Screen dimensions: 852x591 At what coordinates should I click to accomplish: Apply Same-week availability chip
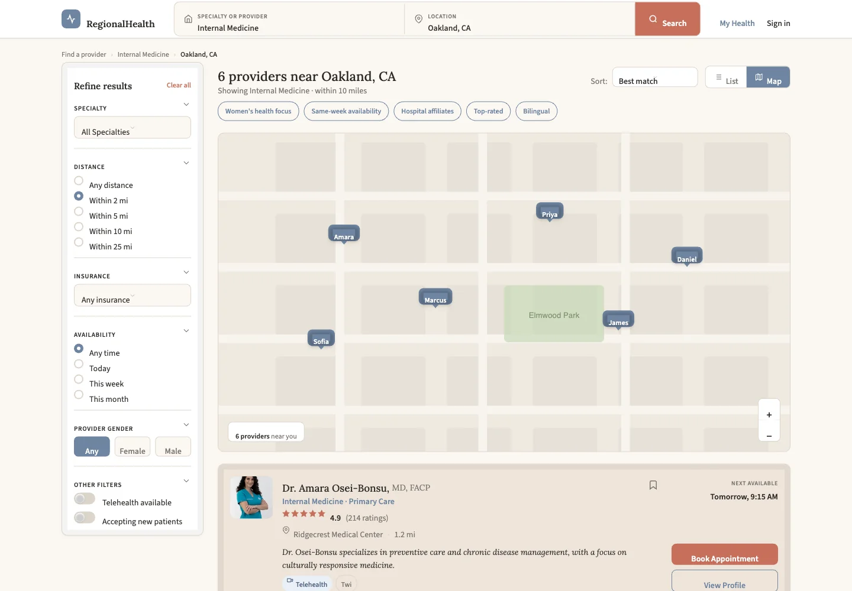(346, 111)
